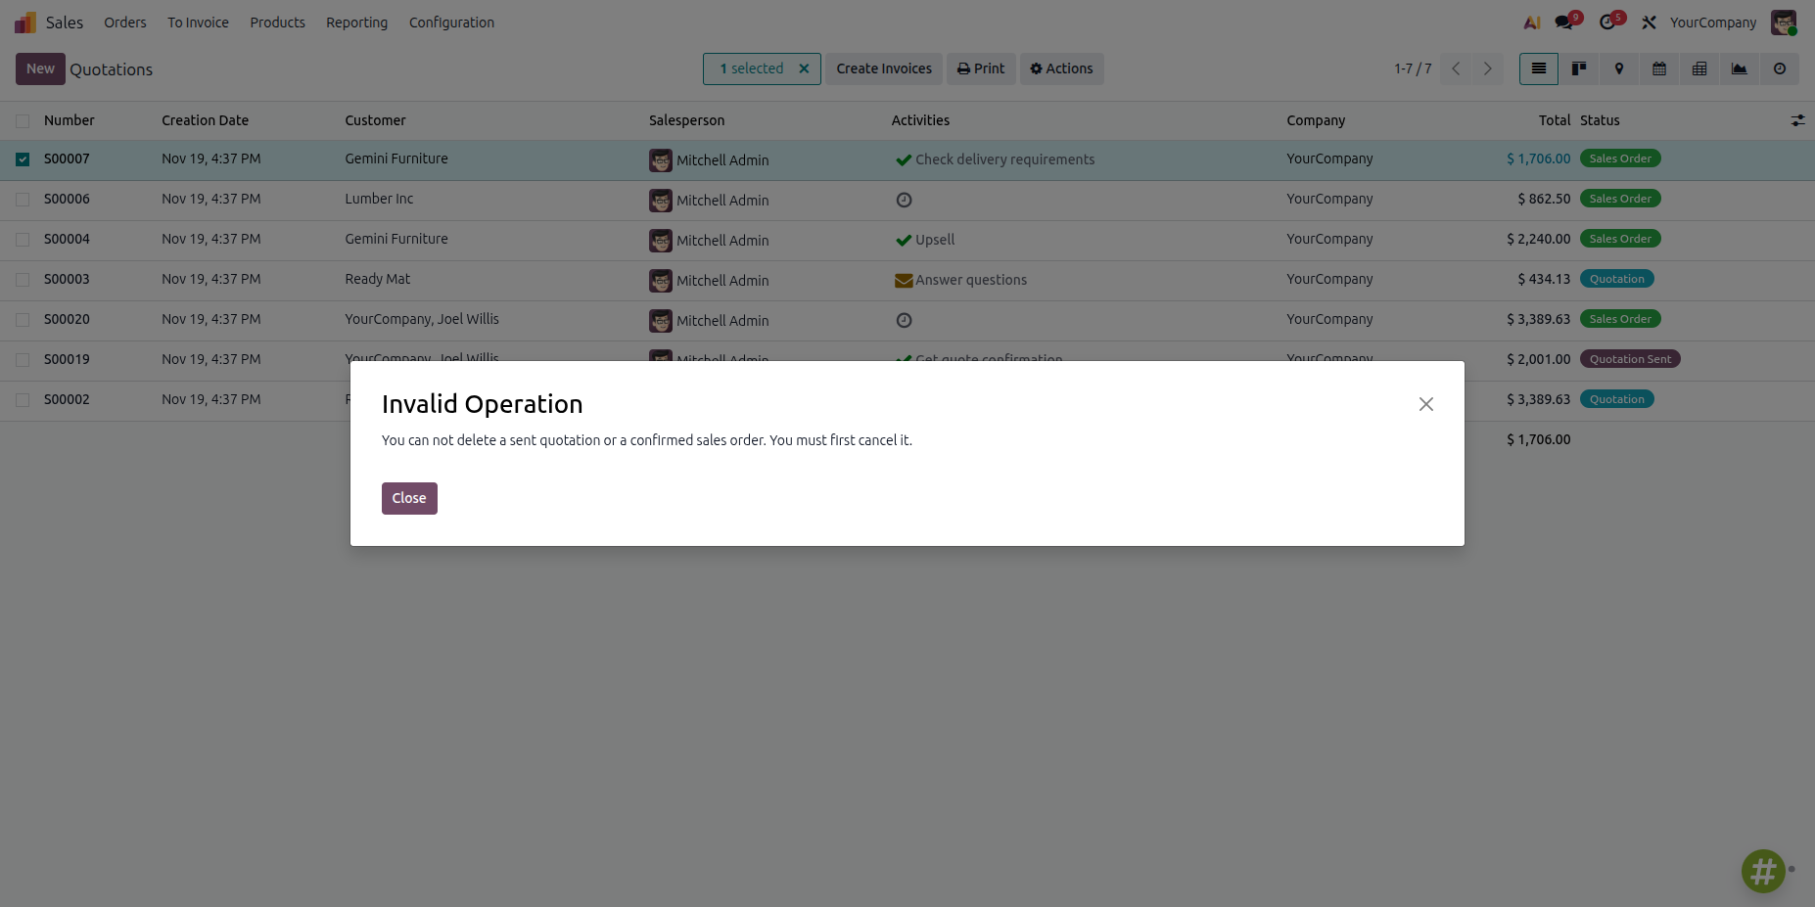
Task: Open the conversations chat icon
Action: coord(1564,23)
